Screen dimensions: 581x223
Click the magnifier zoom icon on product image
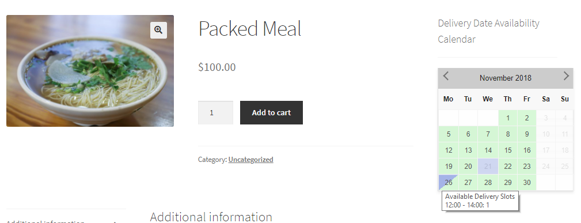click(x=158, y=30)
